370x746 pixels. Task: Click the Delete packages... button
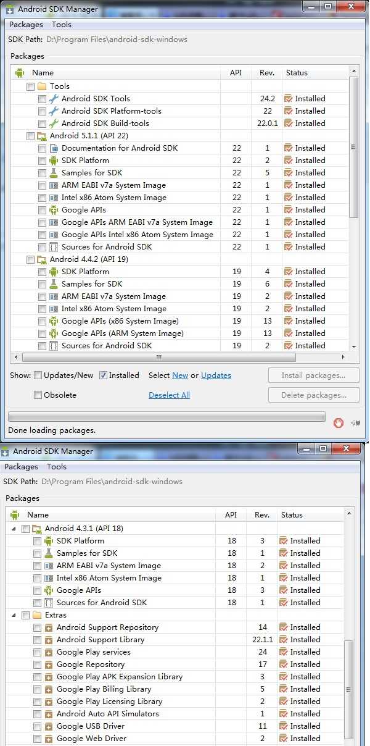point(313,395)
